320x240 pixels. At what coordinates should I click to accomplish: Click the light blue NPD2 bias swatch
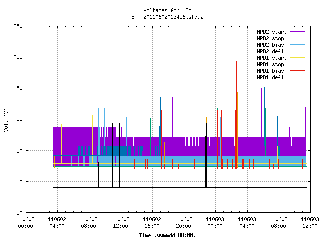coord(298,45)
